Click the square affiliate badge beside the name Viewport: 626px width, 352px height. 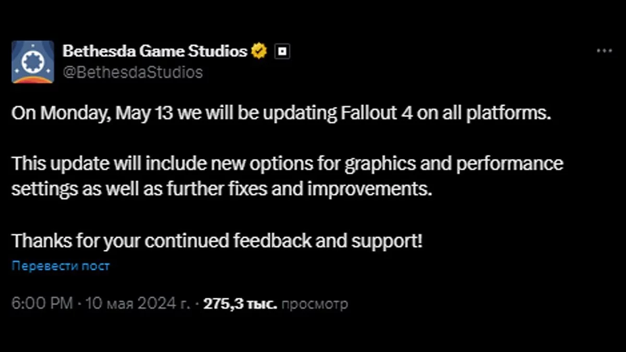[x=282, y=52]
